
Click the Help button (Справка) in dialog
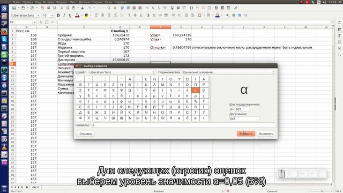86,133
